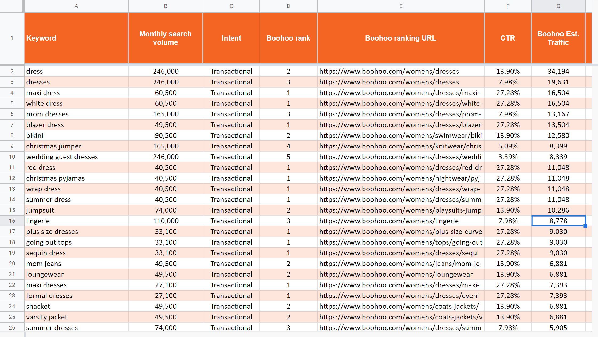Select the 'christmas pyjamas' keyword cell
Image resolution: width=598 pixels, height=337 pixels.
(76, 178)
